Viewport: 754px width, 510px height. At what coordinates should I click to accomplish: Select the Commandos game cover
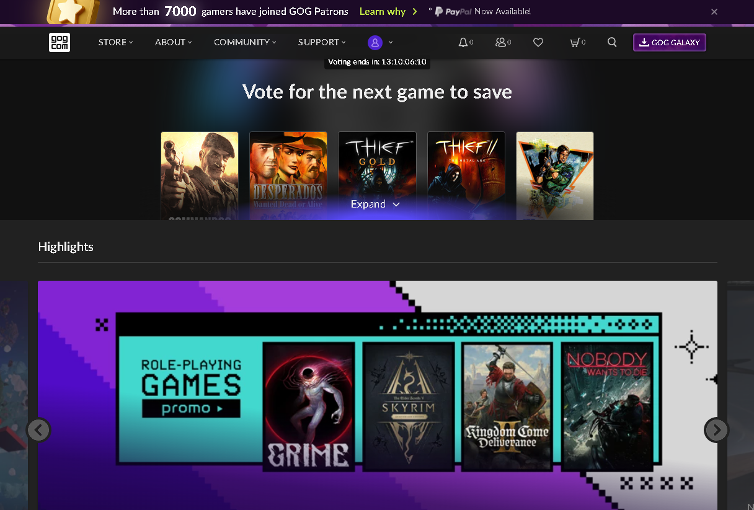[x=200, y=176]
